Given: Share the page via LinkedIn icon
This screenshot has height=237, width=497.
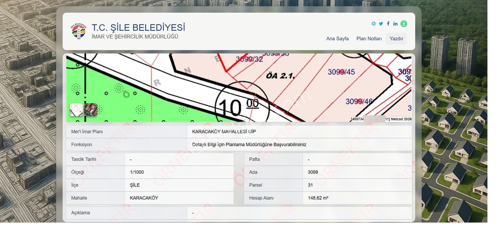Looking at the screenshot, I should [x=395, y=24].
